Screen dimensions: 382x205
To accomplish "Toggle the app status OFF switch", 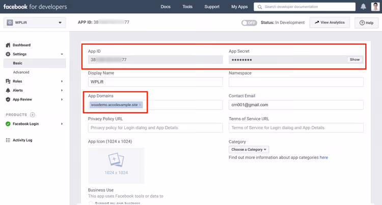I will (249, 22).
